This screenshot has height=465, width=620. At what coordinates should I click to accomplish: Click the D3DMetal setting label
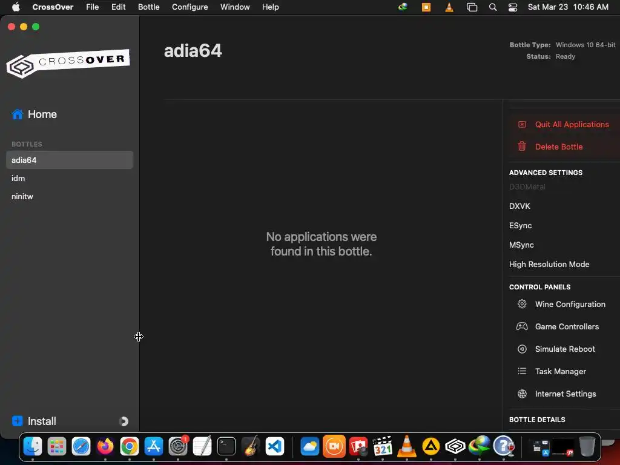click(x=527, y=186)
